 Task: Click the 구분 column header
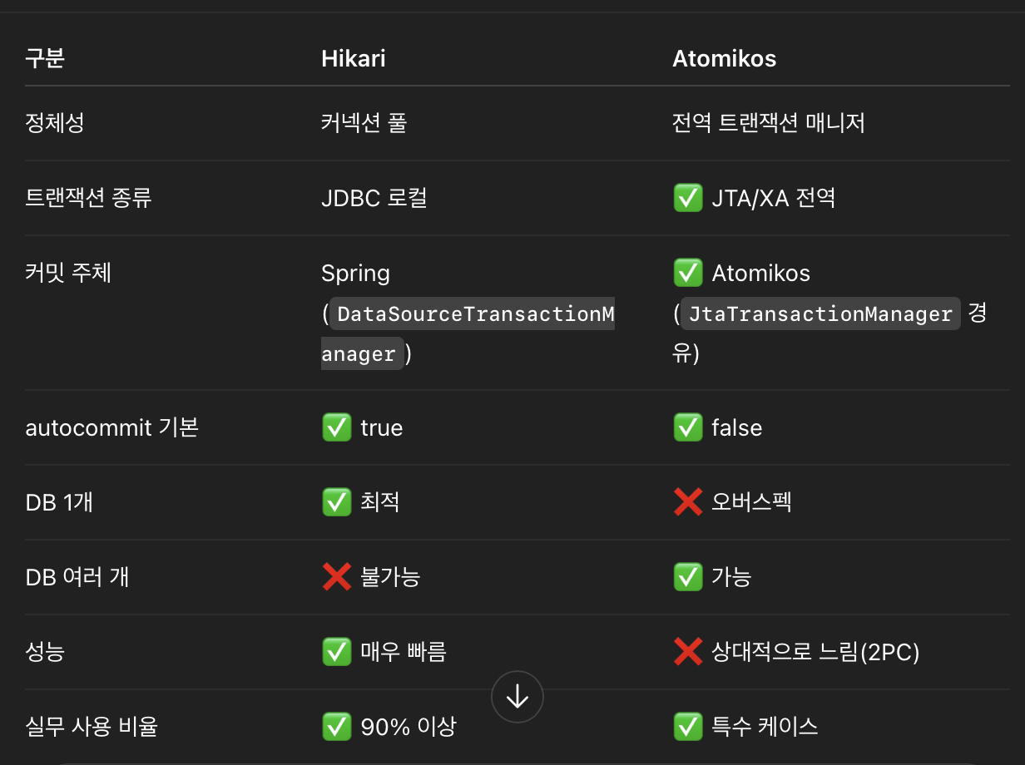point(45,58)
